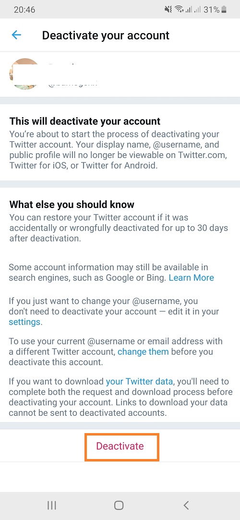Screen dimensions: 240x520
Task: Tap the blue back arrow in header
Action: 16,35
